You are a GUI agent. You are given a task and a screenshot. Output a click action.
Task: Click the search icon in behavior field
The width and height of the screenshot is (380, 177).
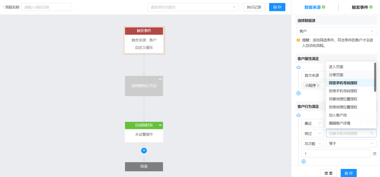[x=372, y=133]
